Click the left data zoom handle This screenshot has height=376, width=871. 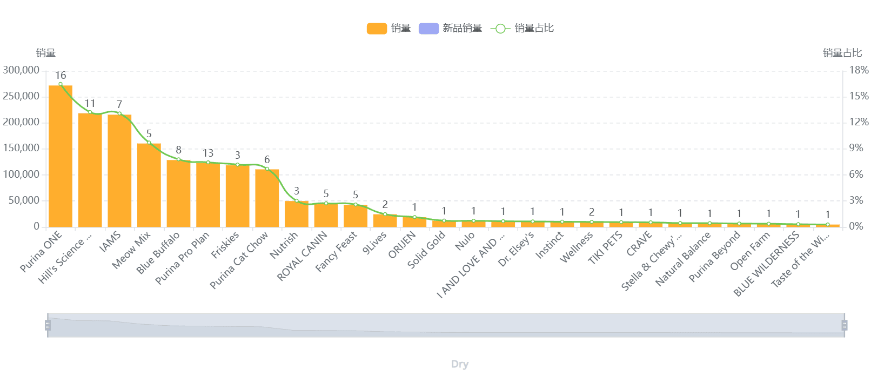coord(48,325)
